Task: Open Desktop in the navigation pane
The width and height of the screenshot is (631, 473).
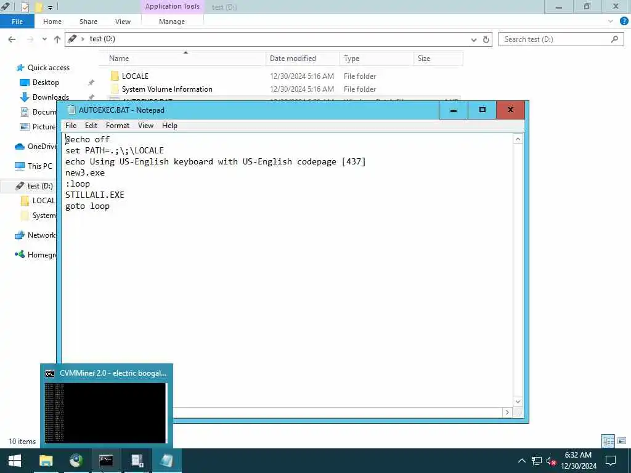Action: tap(46, 83)
